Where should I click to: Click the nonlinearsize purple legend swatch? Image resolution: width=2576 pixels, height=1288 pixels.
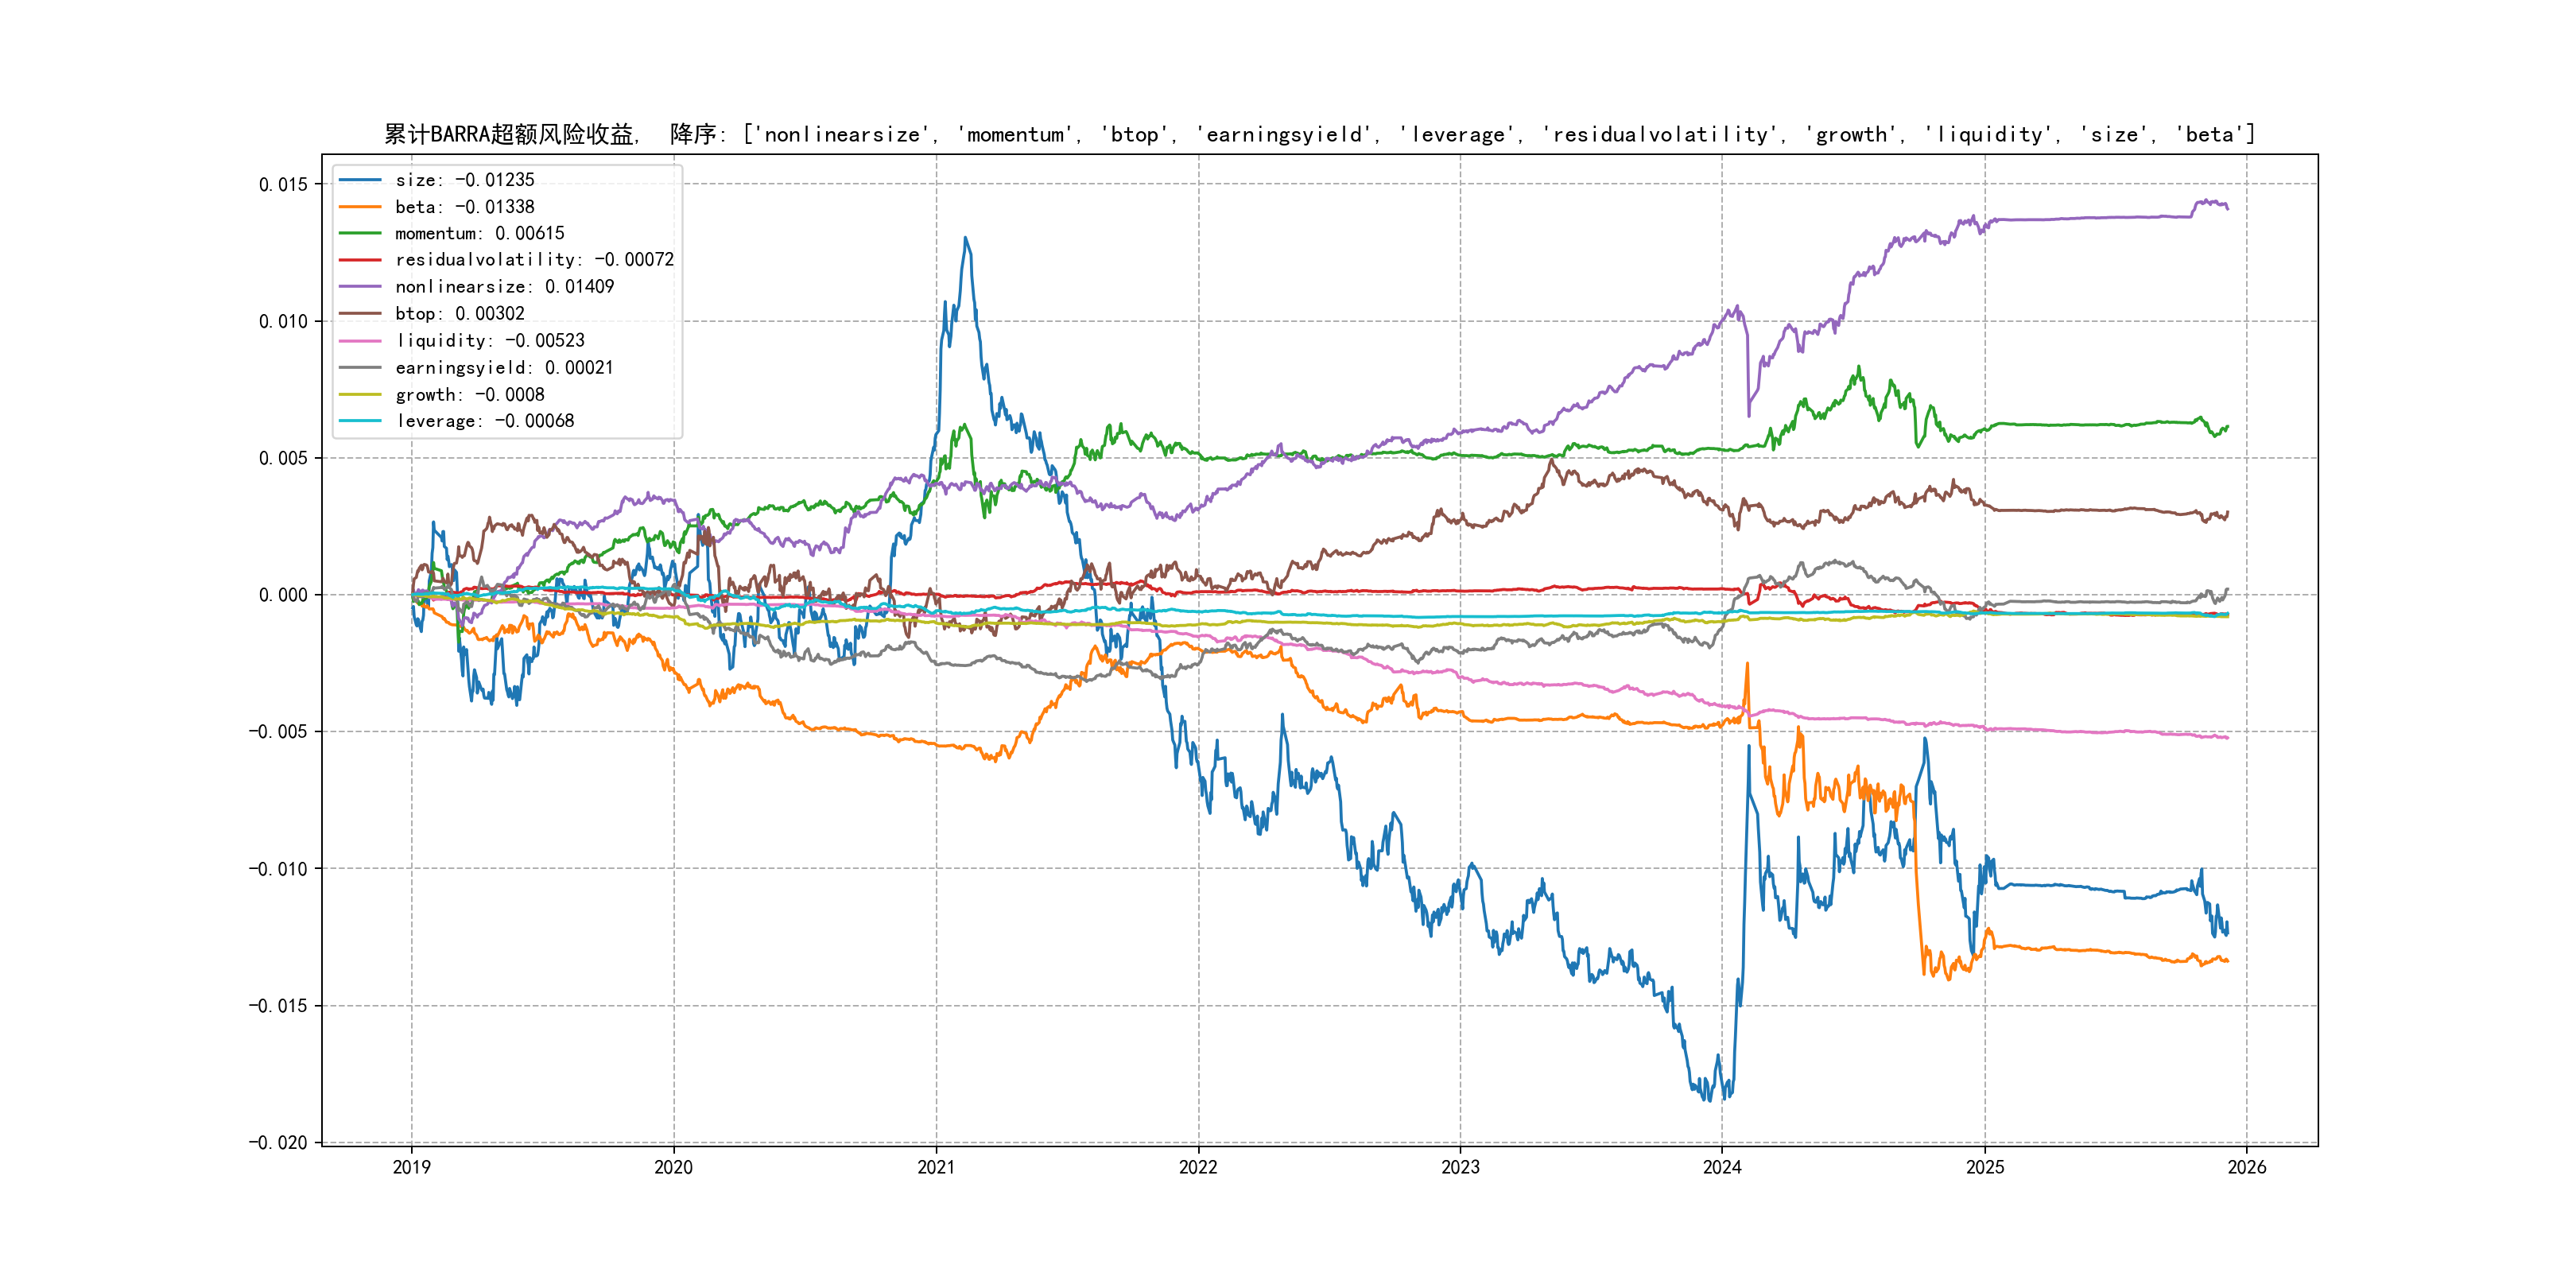360,287
